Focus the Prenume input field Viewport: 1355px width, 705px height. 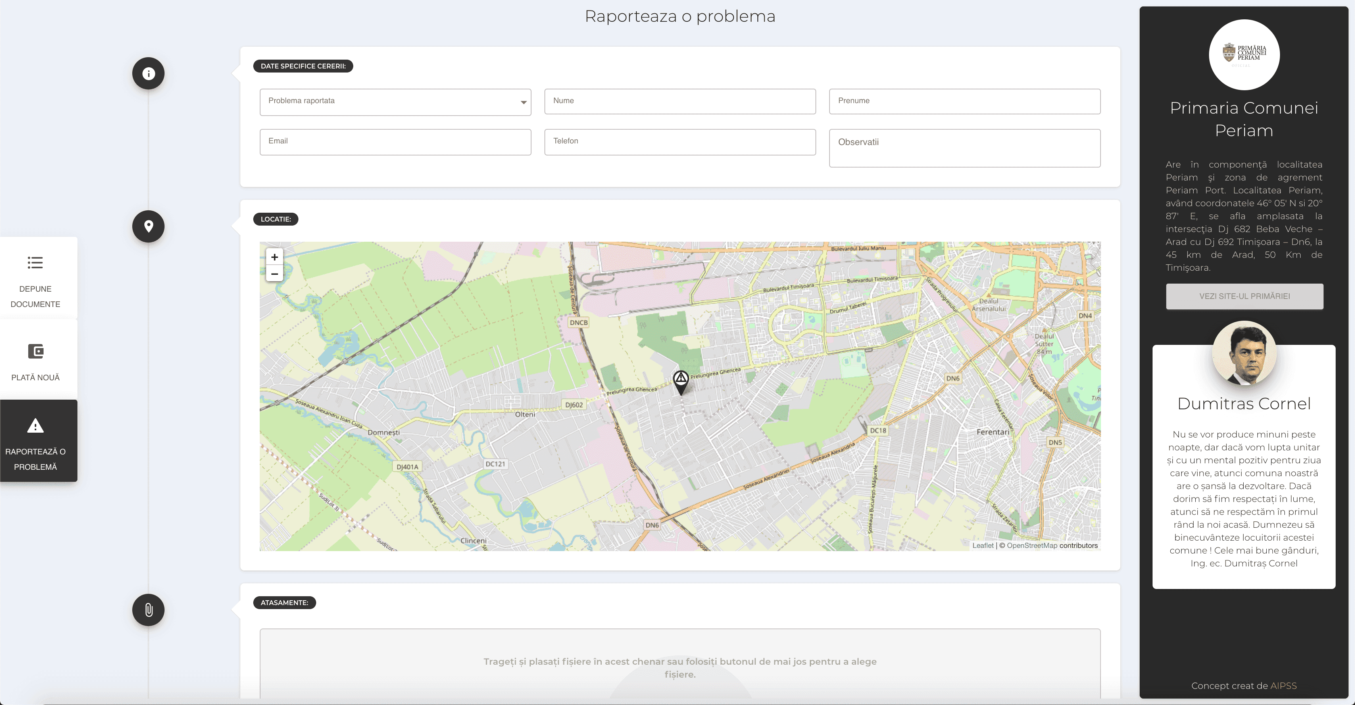[965, 102]
